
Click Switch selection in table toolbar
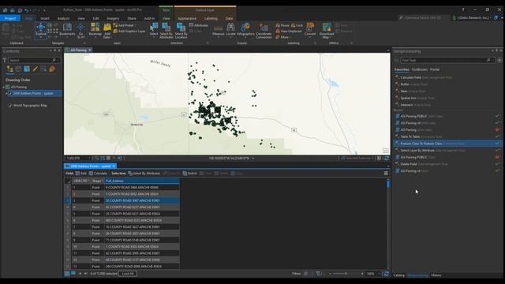coord(190,174)
